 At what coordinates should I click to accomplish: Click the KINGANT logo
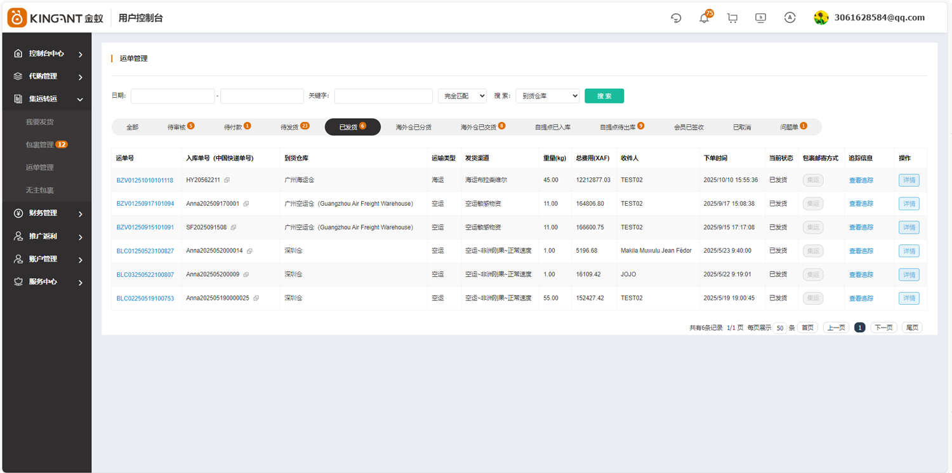[x=55, y=18]
